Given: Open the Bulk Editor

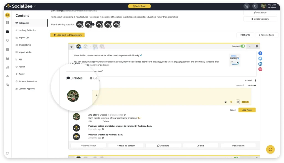Looking at the screenshot, I should point(260,12).
